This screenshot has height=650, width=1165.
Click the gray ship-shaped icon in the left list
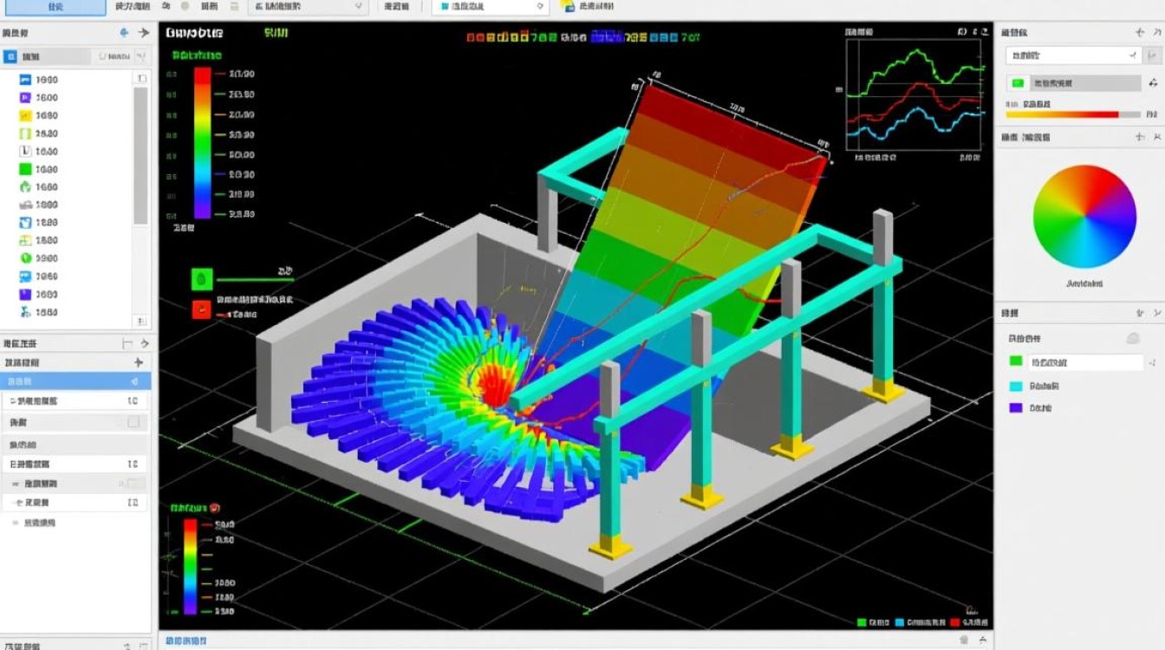point(25,205)
